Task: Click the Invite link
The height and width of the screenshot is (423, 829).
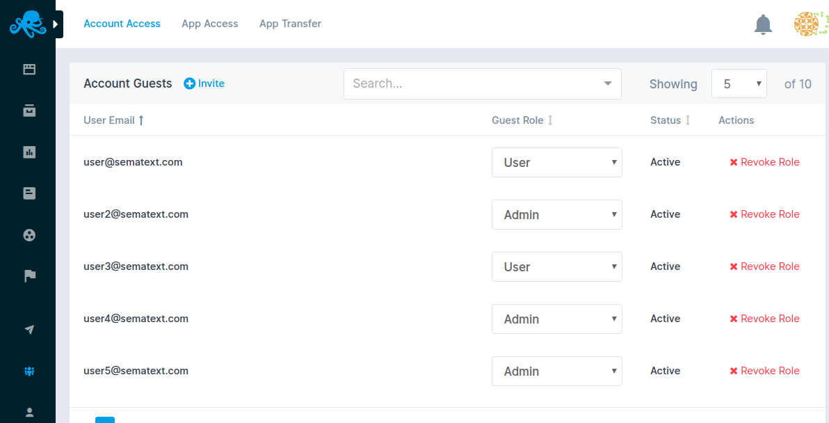Action: pyautogui.click(x=204, y=83)
